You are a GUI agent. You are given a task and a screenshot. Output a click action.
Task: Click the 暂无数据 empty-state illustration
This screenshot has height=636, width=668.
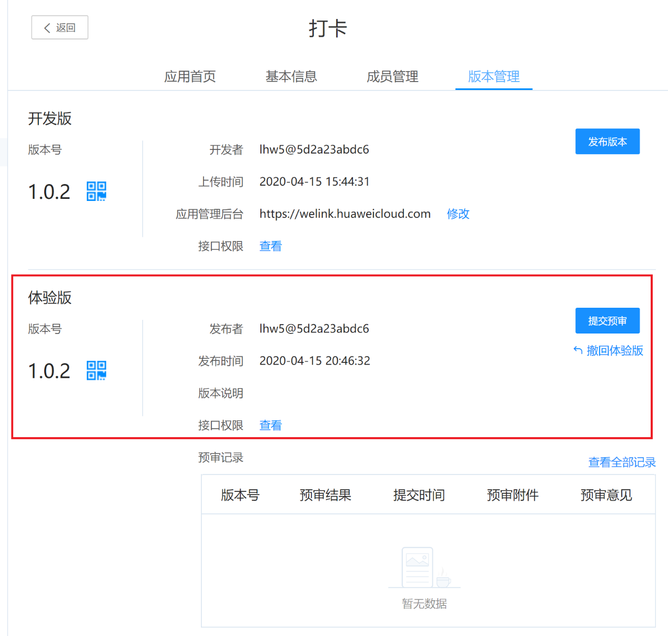point(424,569)
